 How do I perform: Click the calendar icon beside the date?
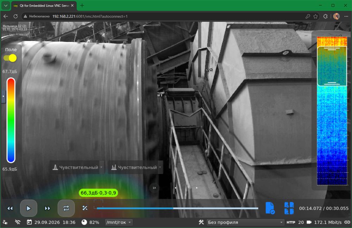29,222
